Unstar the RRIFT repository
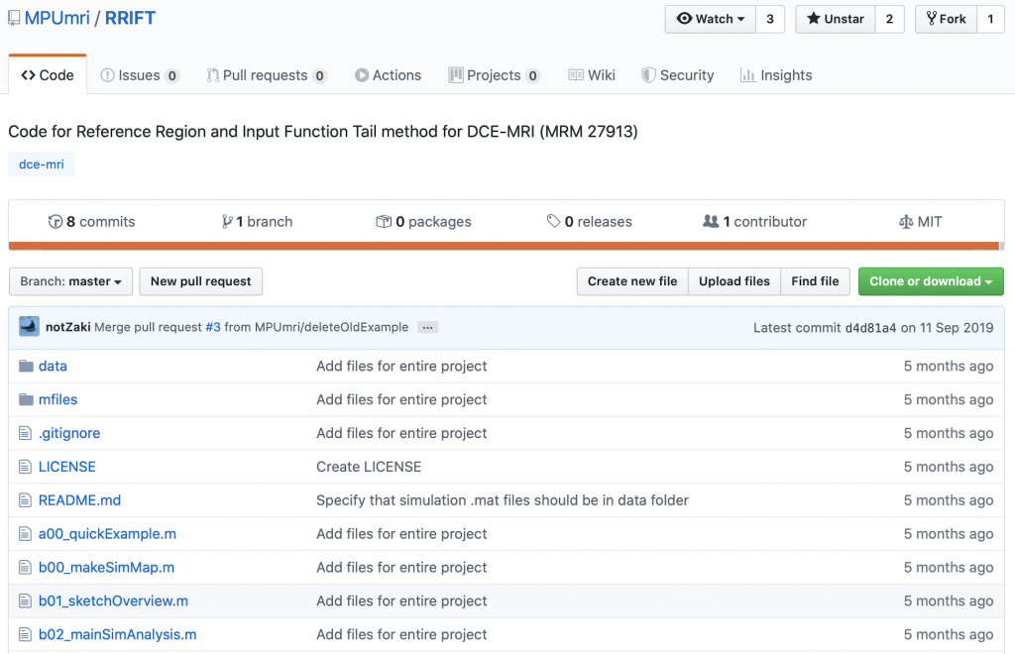The height and width of the screenshot is (654, 1015). click(x=835, y=19)
